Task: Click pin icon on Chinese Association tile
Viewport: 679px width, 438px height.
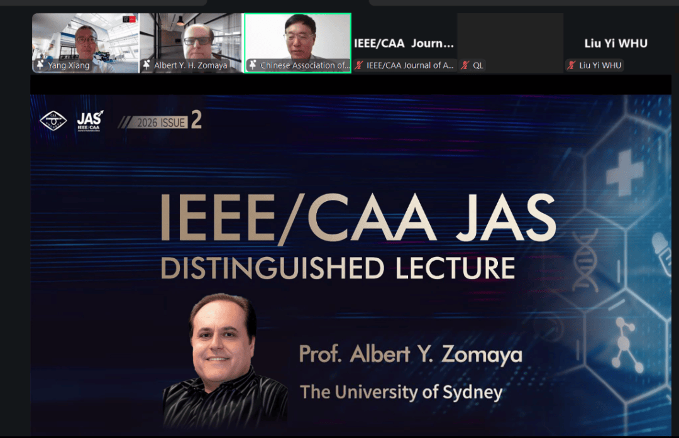Action: tap(253, 65)
